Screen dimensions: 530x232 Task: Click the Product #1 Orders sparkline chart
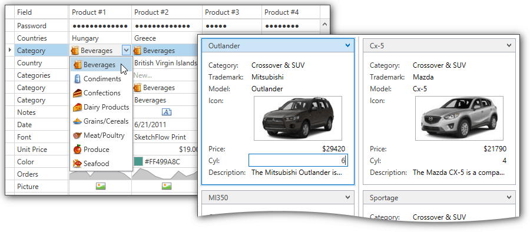[x=100, y=174]
